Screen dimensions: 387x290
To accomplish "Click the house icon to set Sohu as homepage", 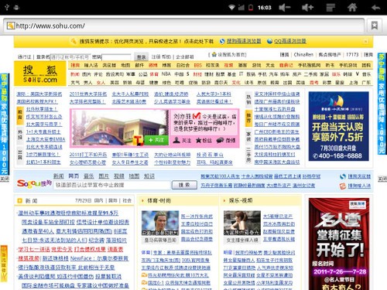I will (x=214, y=54).
